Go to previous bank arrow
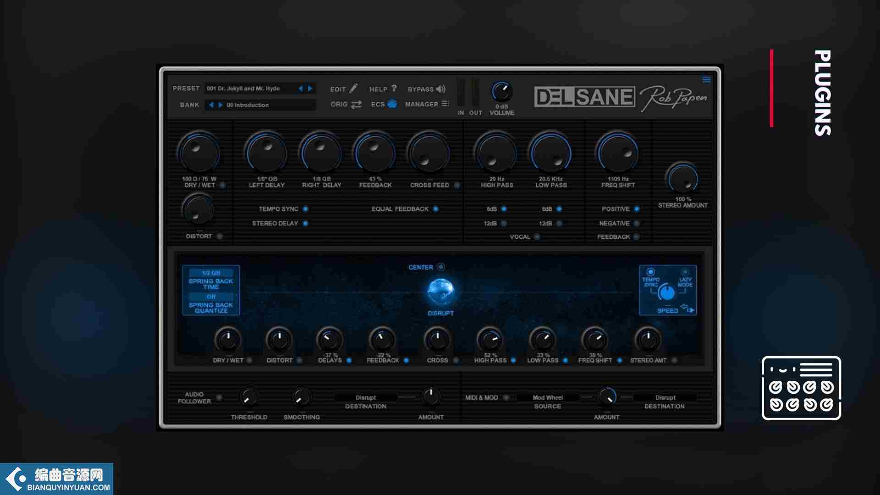The height and width of the screenshot is (495, 880). (x=211, y=105)
